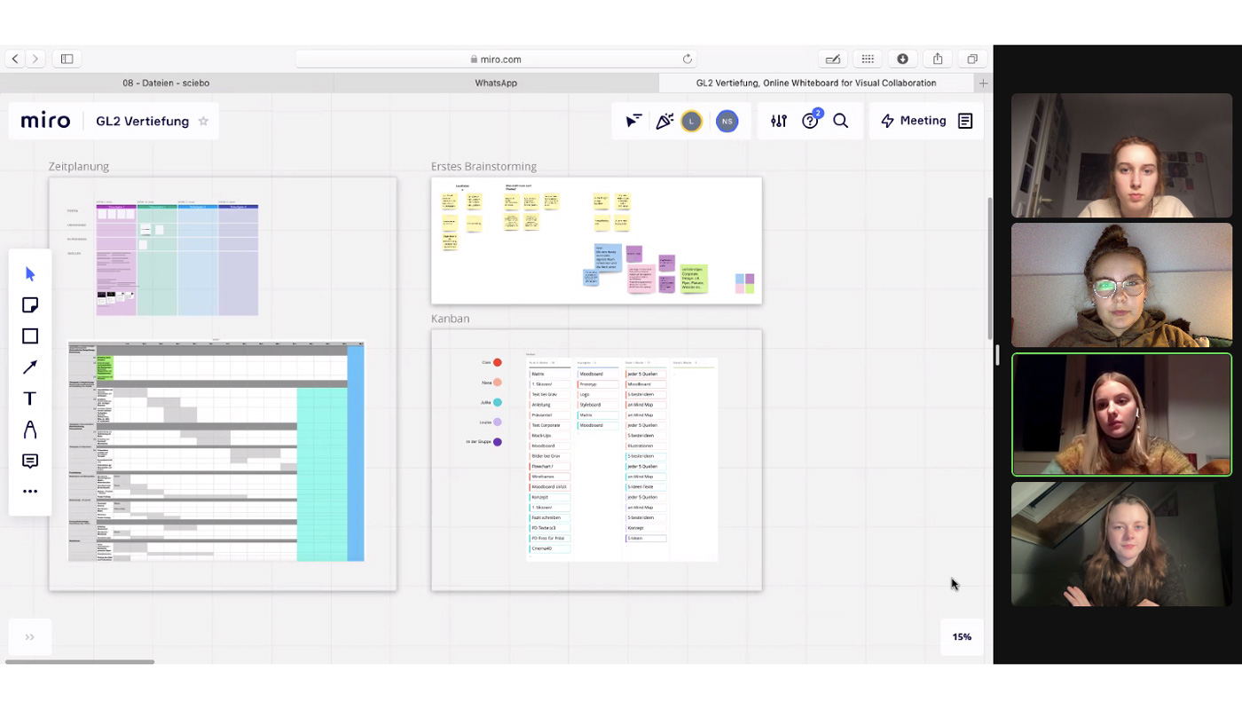Toggle the Safari sidebar
This screenshot has height=710, width=1242.
click(67, 59)
